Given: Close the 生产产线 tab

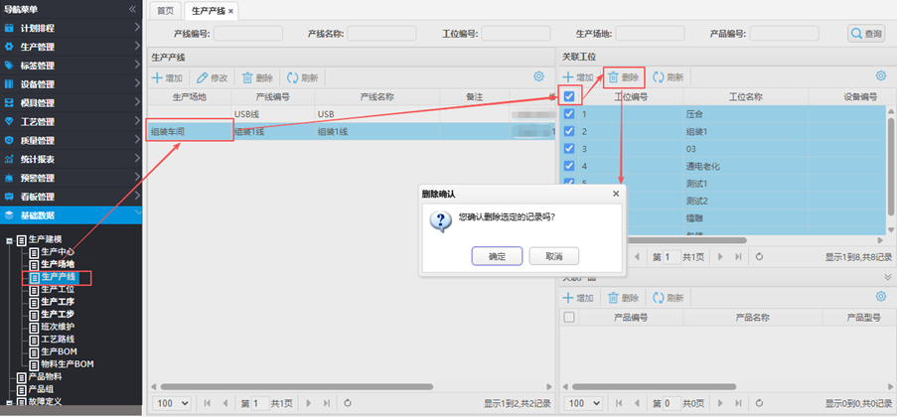Looking at the screenshot, I should click(230, 11).
